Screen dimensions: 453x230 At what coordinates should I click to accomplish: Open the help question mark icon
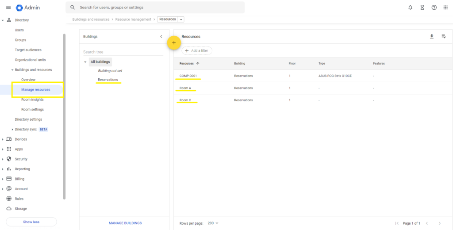434,8
